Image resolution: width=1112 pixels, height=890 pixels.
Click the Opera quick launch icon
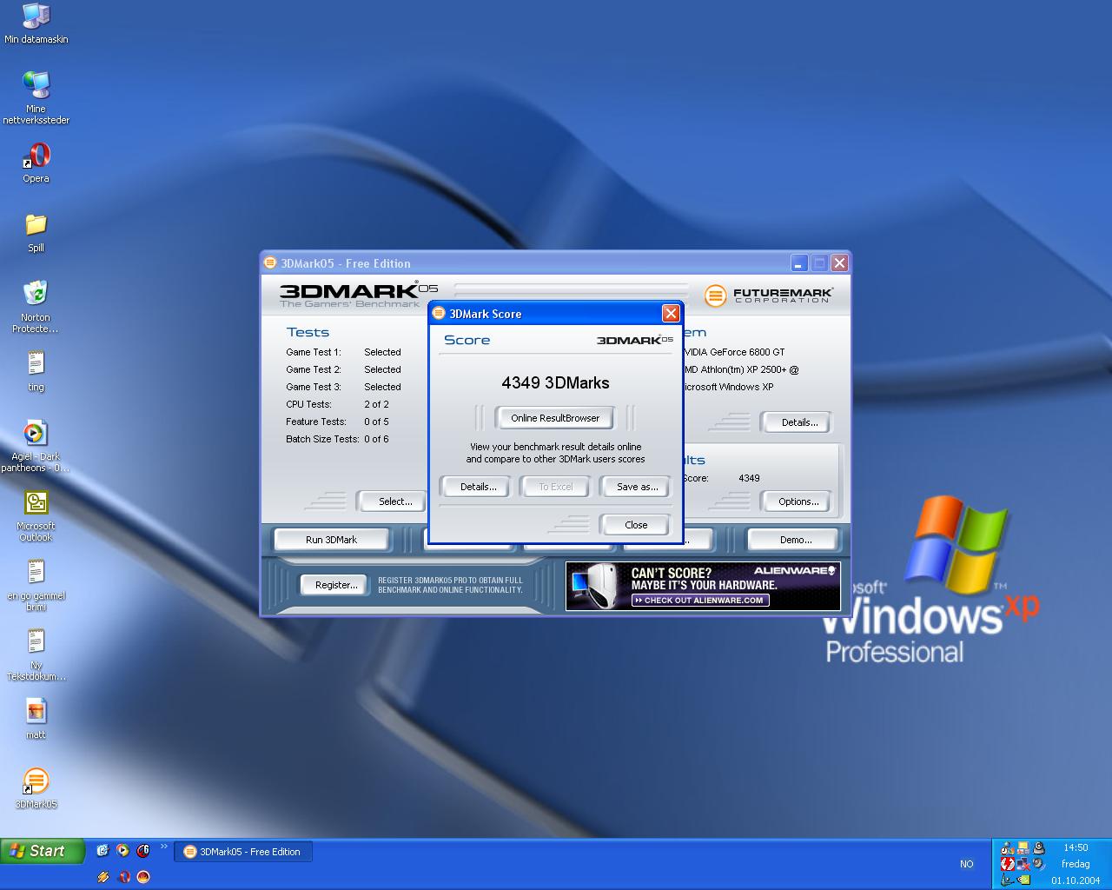(123, 876)
